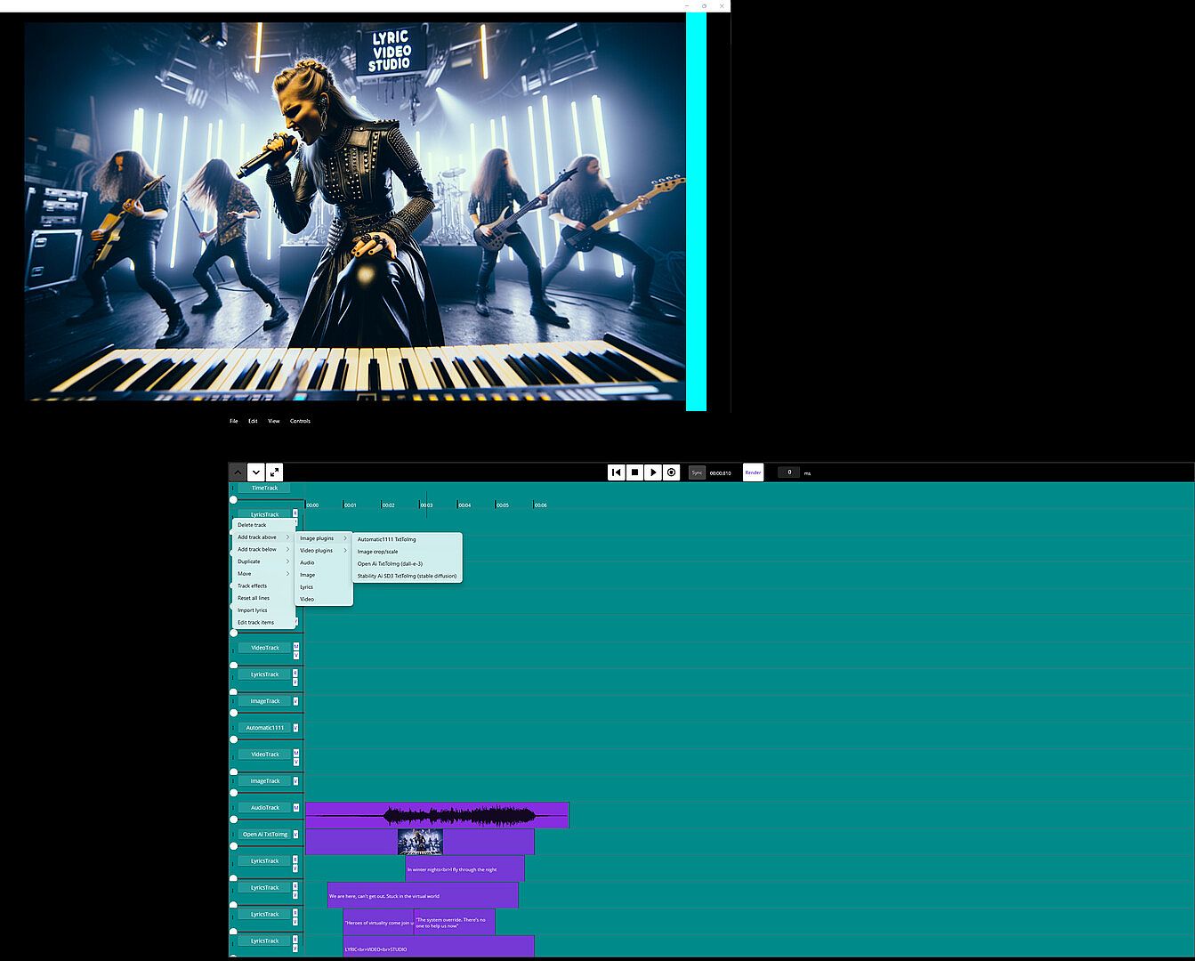Open the Edit menu

pos(253,421)
